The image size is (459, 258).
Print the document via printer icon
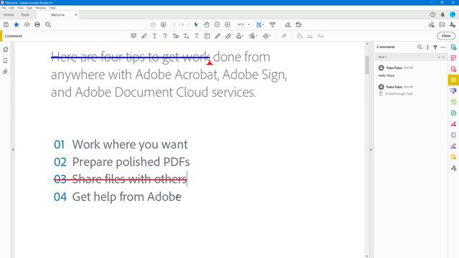pyautogui.click(x=37, y=24)
